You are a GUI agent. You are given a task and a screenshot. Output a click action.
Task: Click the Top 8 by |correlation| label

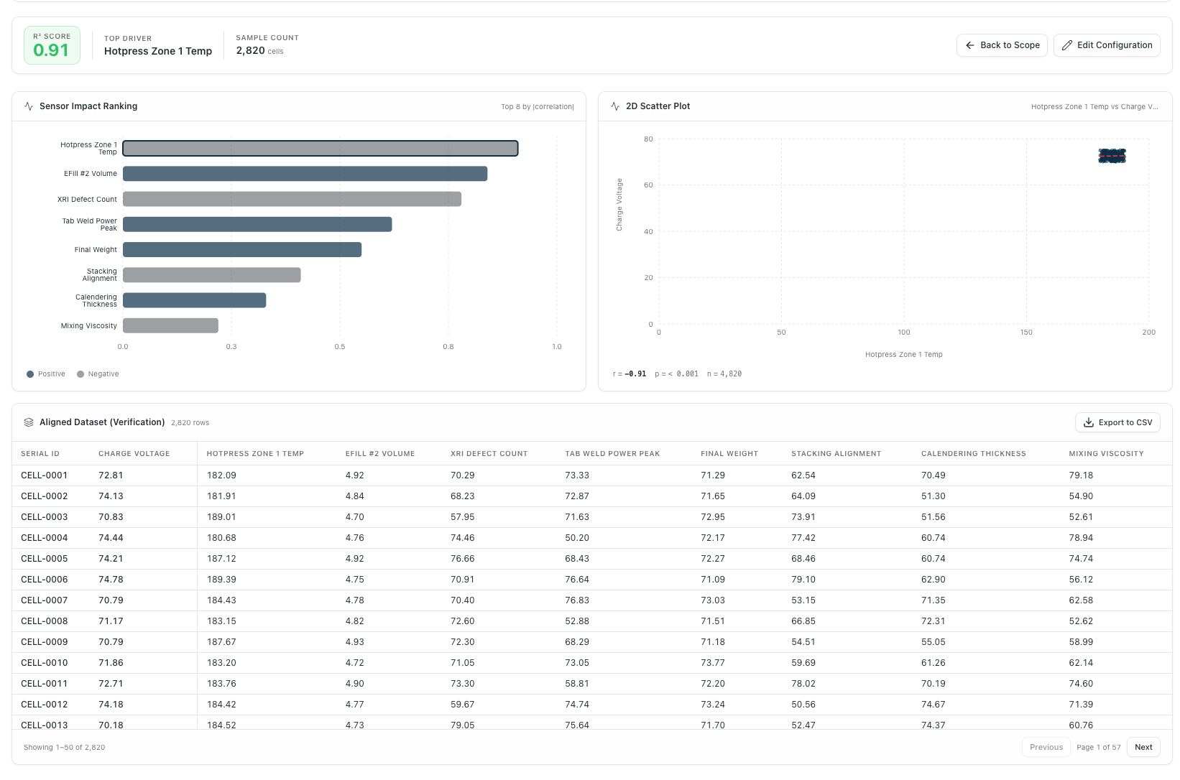point(538,107)
